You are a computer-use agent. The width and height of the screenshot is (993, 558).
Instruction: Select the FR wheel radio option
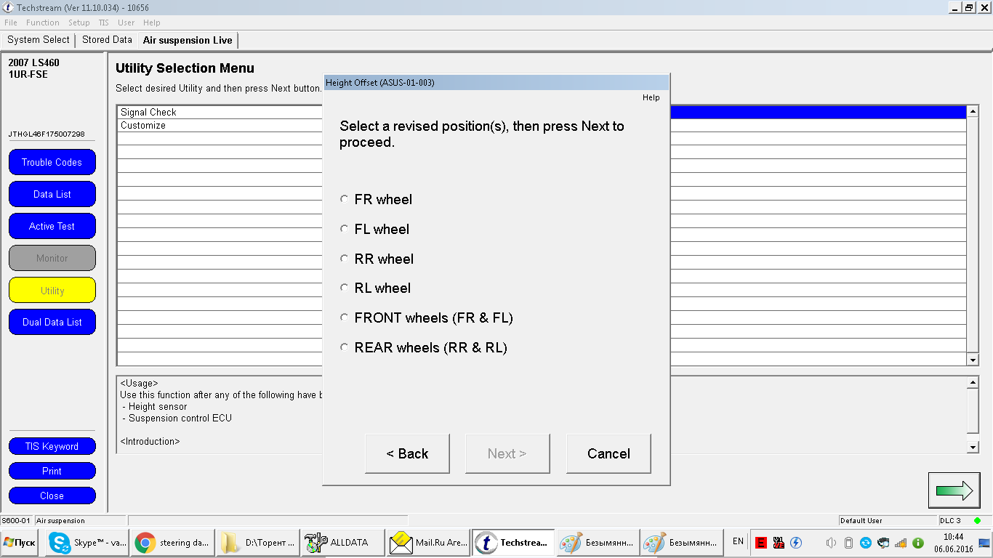tap(345, 199)
